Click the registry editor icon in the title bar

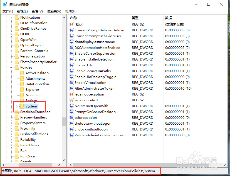tap(4, 4)
